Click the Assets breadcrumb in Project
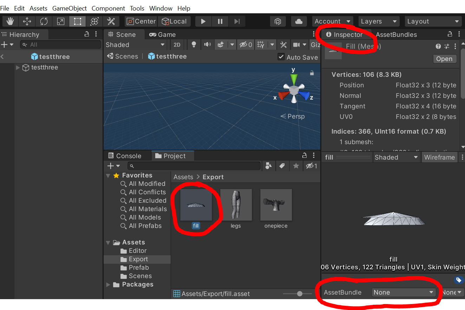Image resolution: width=465 pixels, height=310 pixels. click(x=183, y=177)
